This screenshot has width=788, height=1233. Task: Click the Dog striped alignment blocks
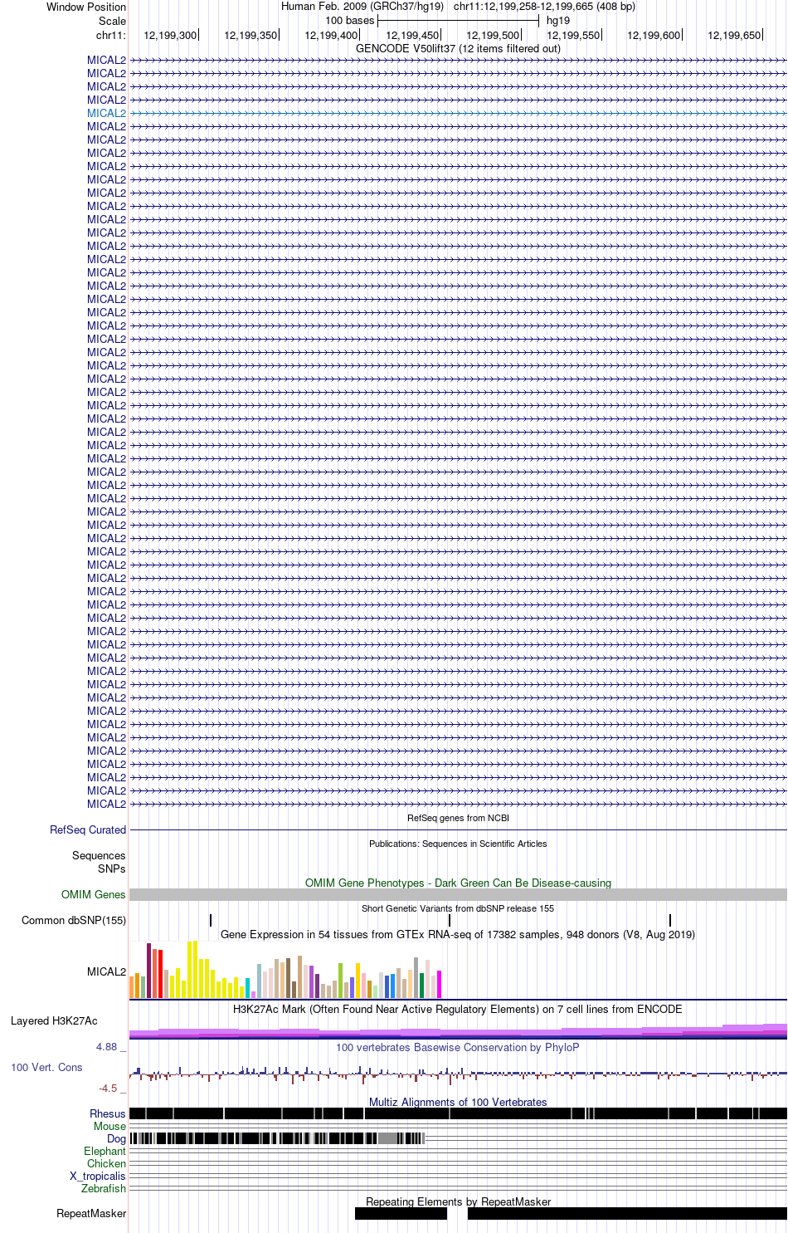(x=277, y=1139)
